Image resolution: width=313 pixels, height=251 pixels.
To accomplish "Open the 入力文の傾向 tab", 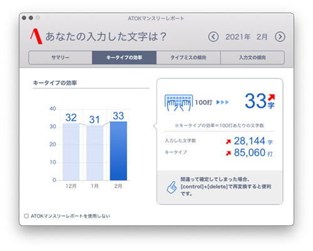I will click(252, 58).
